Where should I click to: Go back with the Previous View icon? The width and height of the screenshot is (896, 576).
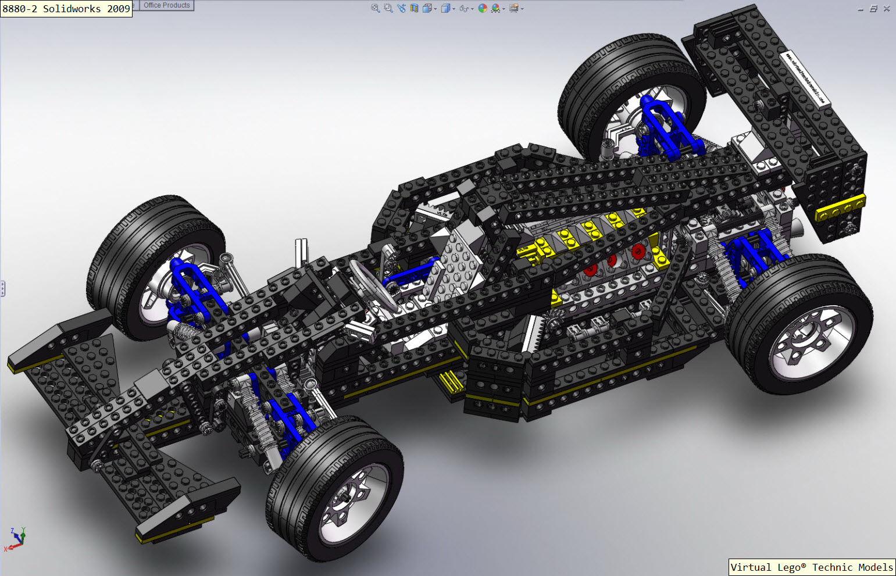point(401,8)
